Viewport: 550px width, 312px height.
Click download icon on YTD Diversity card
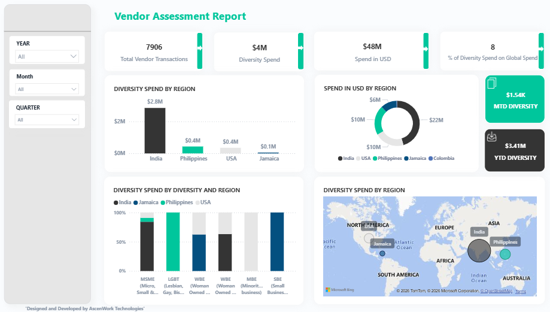pyautogui.click(x=492, y=137)
